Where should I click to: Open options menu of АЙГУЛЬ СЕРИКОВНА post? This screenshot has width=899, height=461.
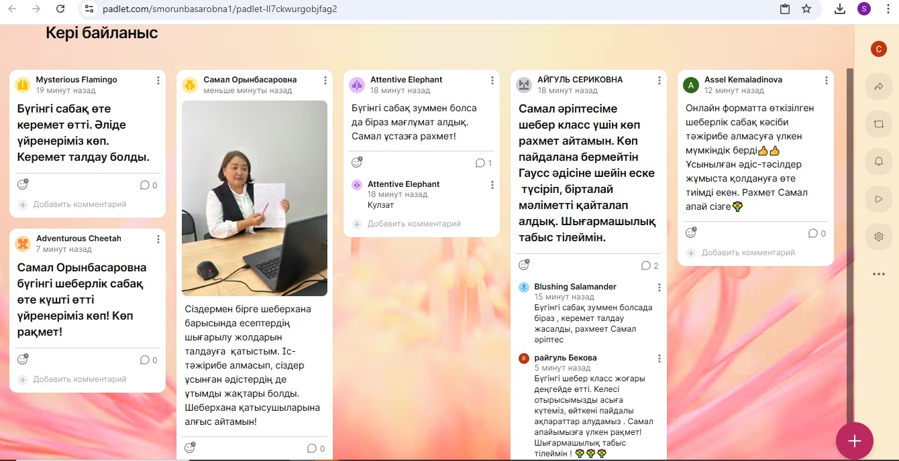(x=659, y=80)
